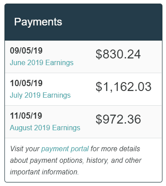Image resolution: width=166 pixels, height=186 pixels.
Task: Click 'for more details' text after portal link
Action: click(x=115, y=149)
